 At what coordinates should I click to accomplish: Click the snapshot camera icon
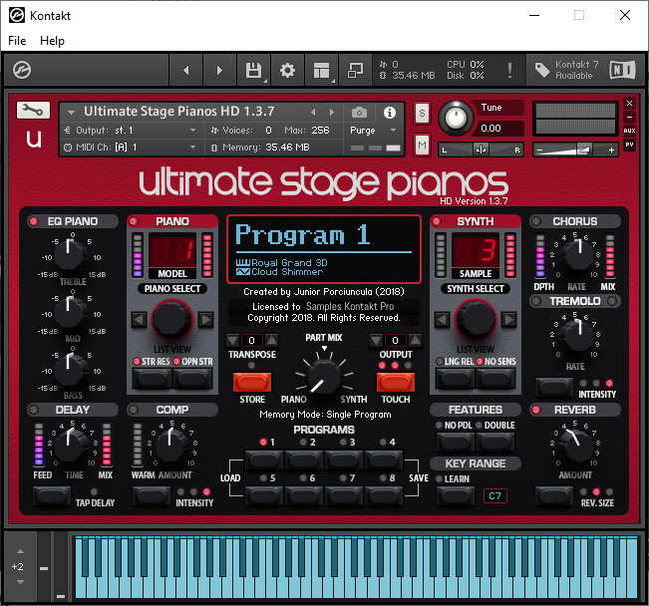(x=359, y=113)
